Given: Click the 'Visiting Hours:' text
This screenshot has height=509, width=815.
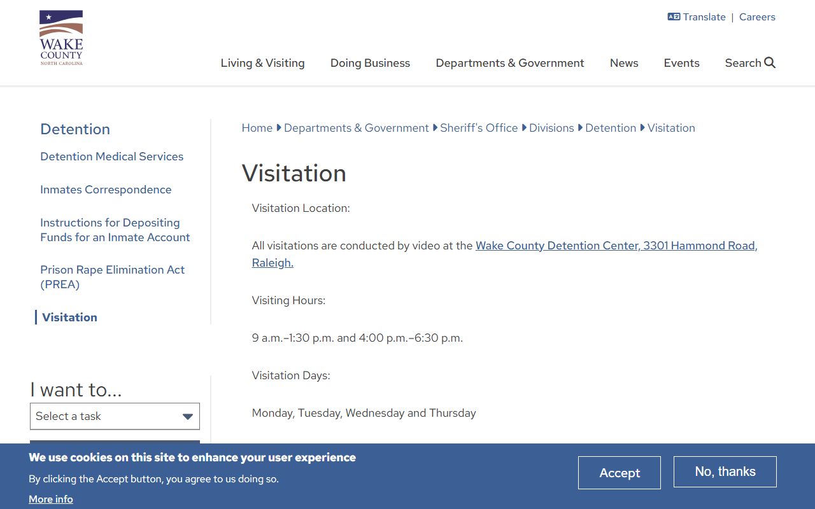Looking at the screenshot, I should tap(288, 300).
